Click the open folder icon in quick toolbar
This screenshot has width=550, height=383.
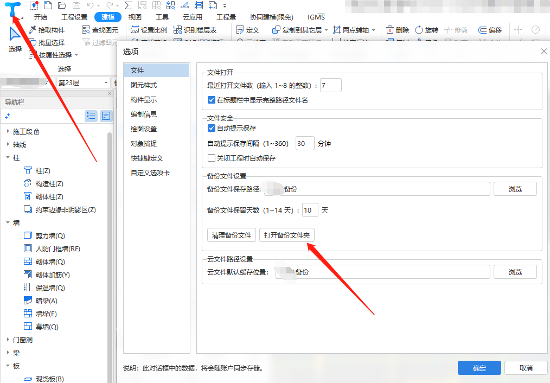[62, 5]
